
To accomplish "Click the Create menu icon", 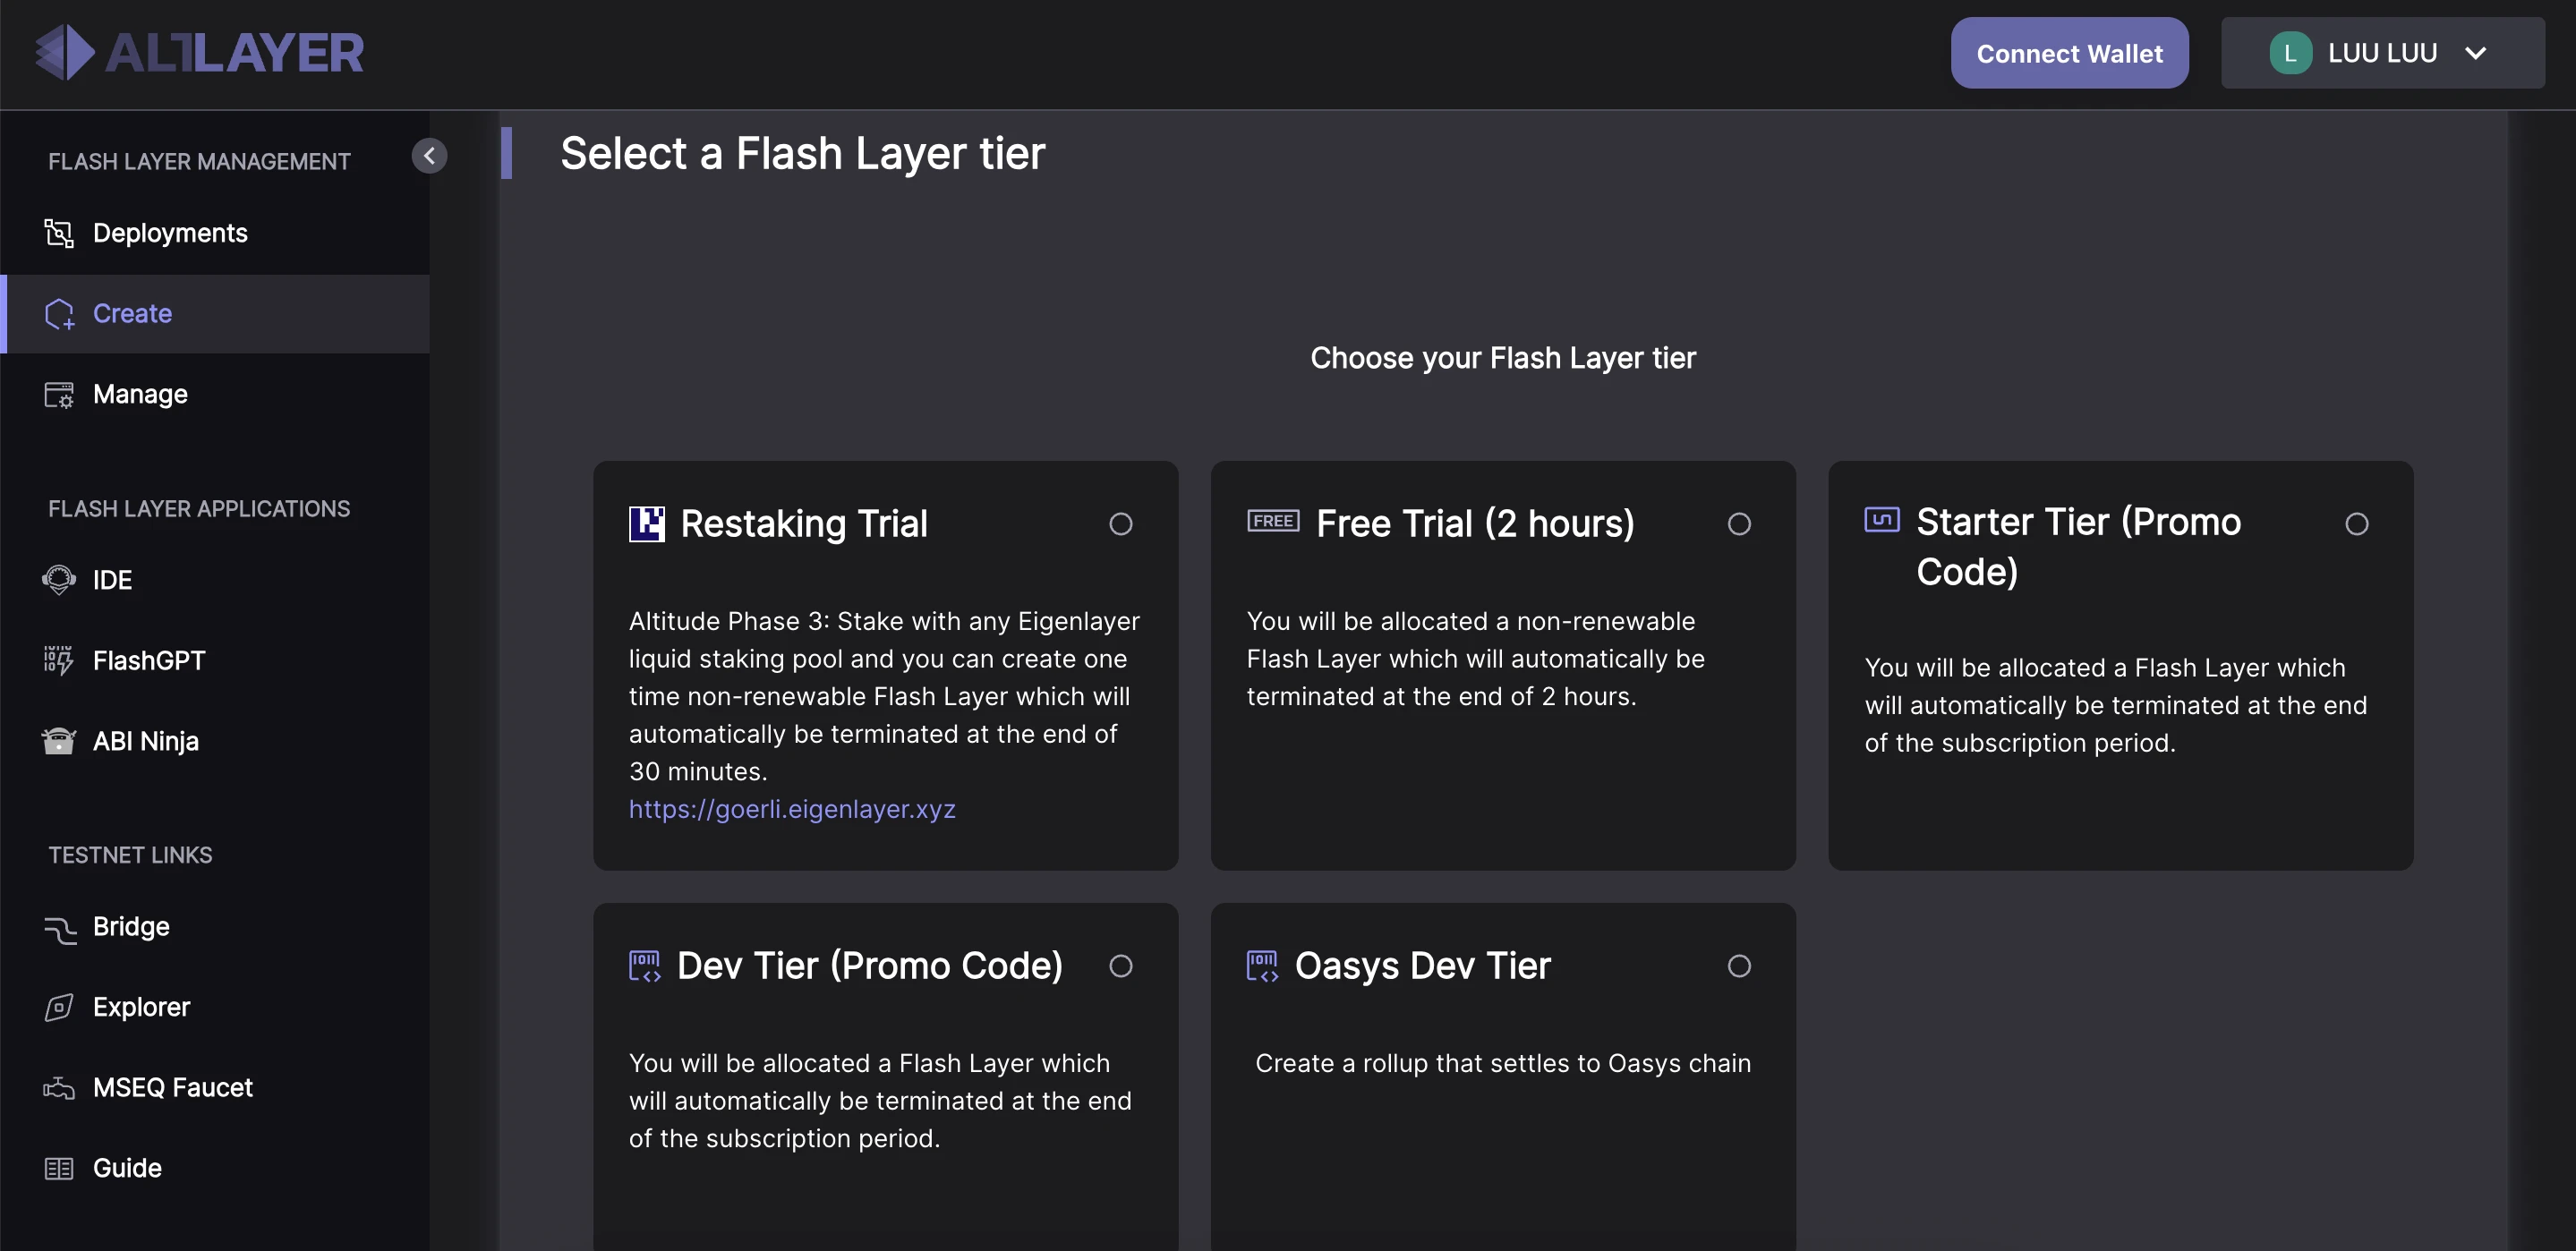I will coord(59,312).
